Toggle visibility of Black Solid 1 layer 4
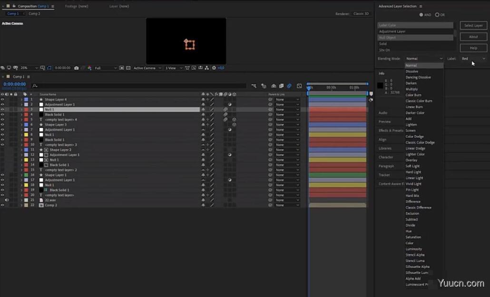490x297 pixels. [2, 114]
